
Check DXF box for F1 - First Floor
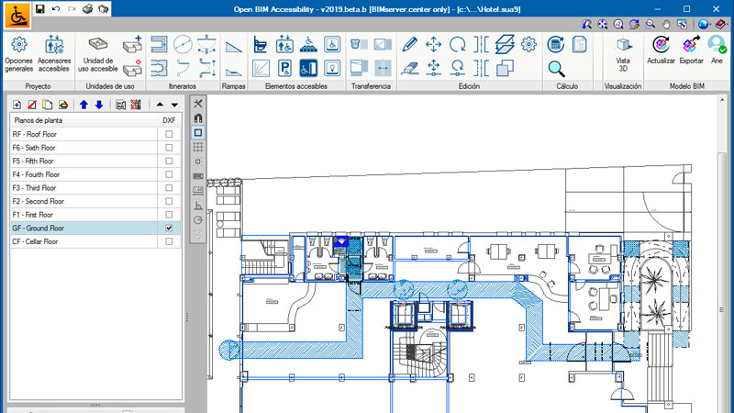tap(168, 214)
